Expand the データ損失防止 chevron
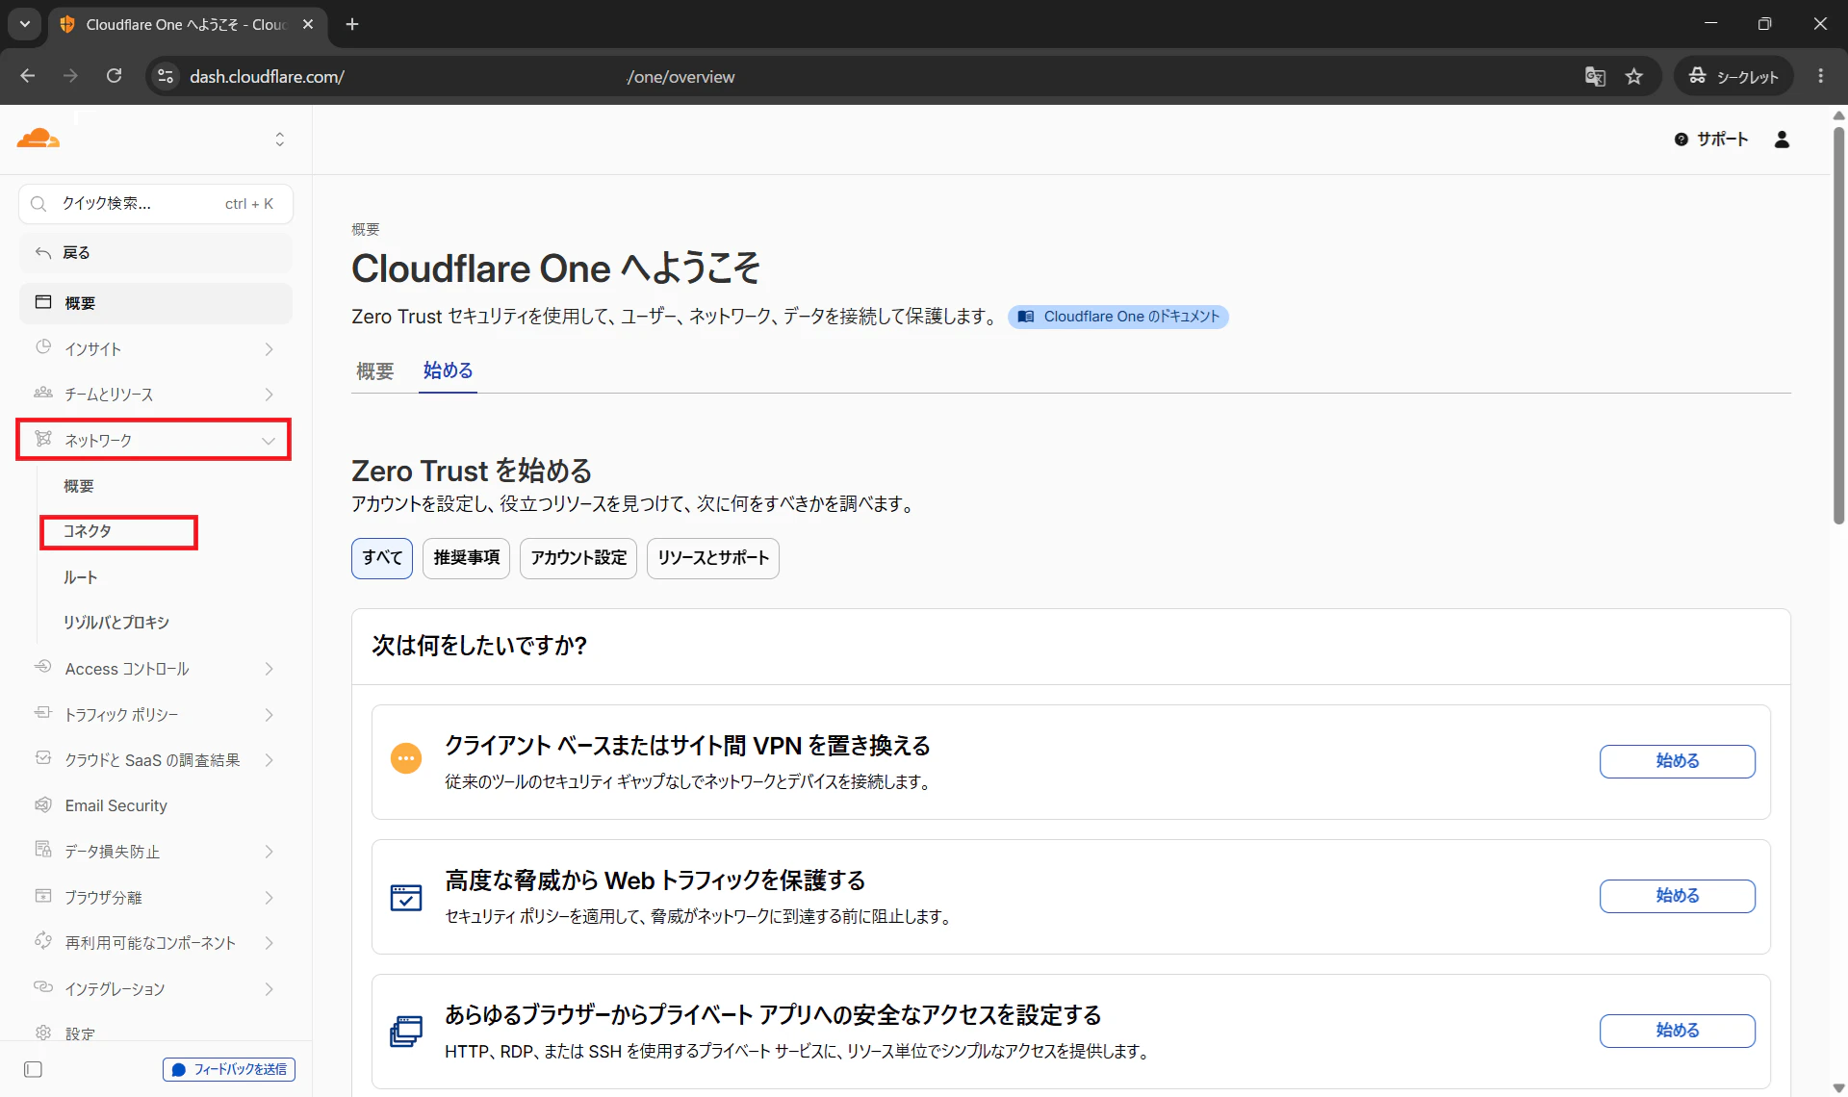This screenshot has width=1848, height=1097. click(x=269, y=852)
